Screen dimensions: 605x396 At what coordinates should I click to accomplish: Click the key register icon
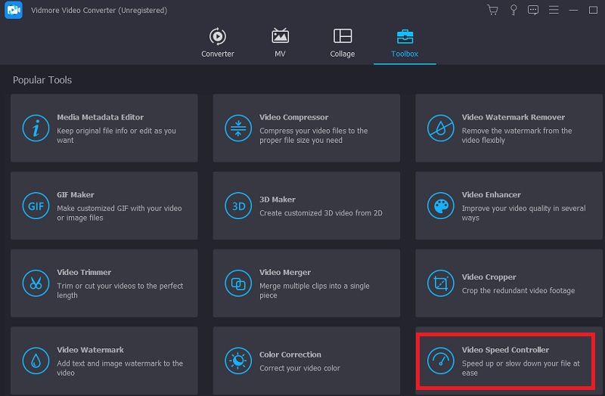[x=513, y=10]
